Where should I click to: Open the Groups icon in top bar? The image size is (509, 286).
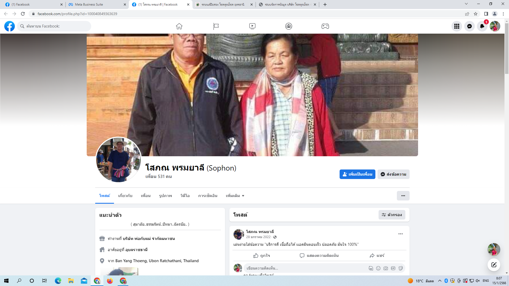pyautogui.click(x=289, y=26)
